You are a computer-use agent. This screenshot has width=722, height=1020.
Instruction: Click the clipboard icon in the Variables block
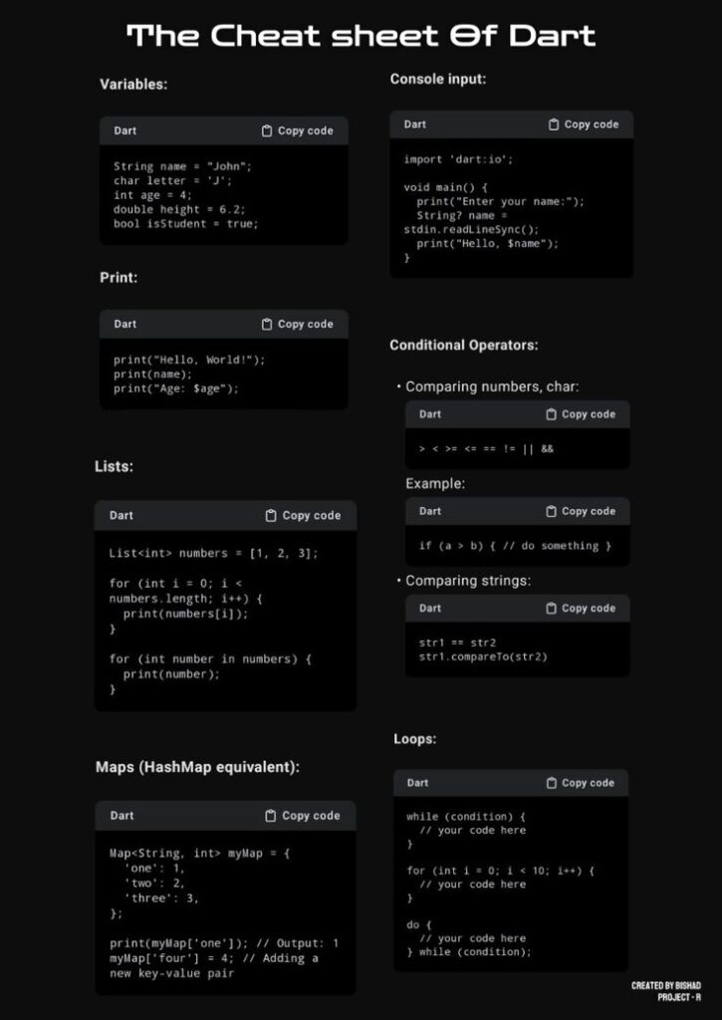pyautogui.click(x=267, y=131)
